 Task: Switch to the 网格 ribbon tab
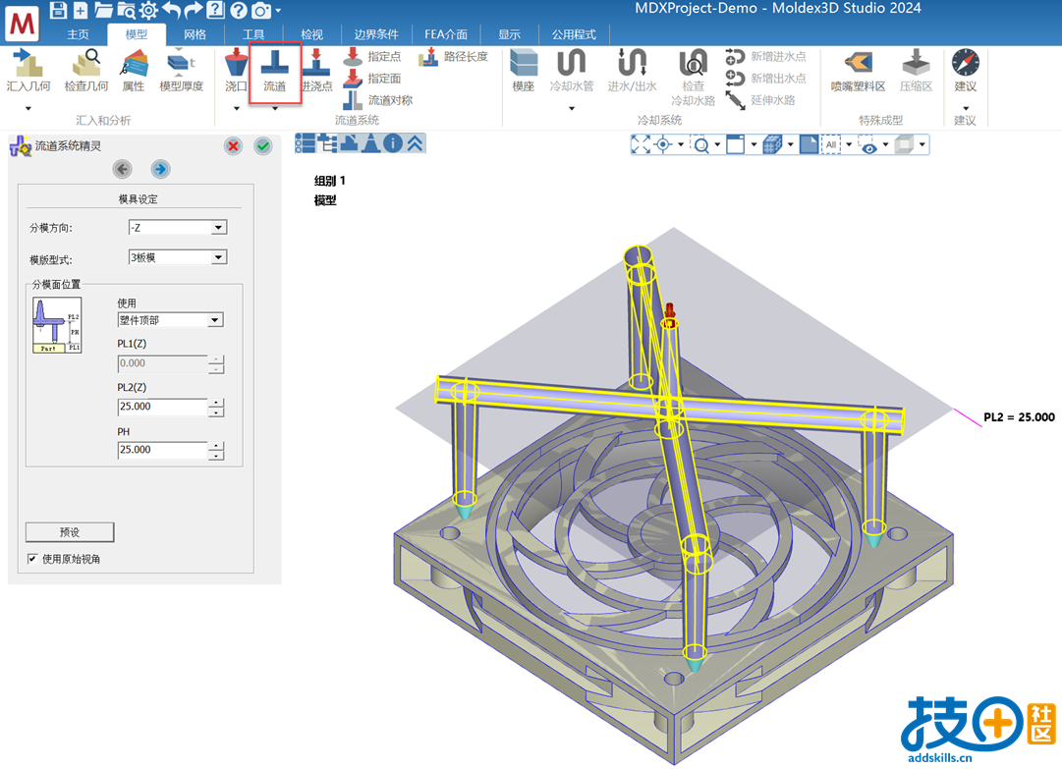pyautogui.click(x=196, y=34)
